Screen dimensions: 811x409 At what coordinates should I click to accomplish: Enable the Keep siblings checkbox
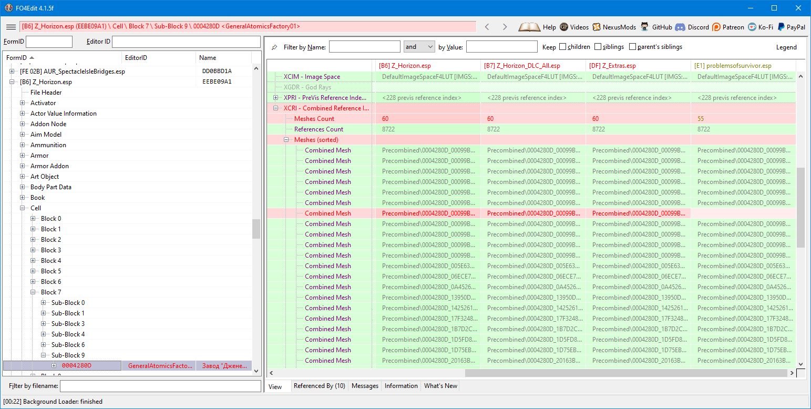click(x=598, y=47)
